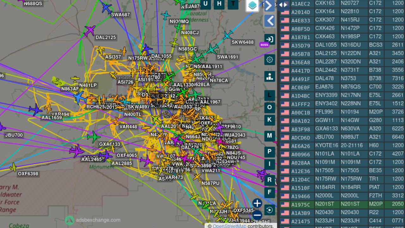This screenshot has height=228, width=405.
Task: Toggle the H map button
Action: tap(219, 4)
